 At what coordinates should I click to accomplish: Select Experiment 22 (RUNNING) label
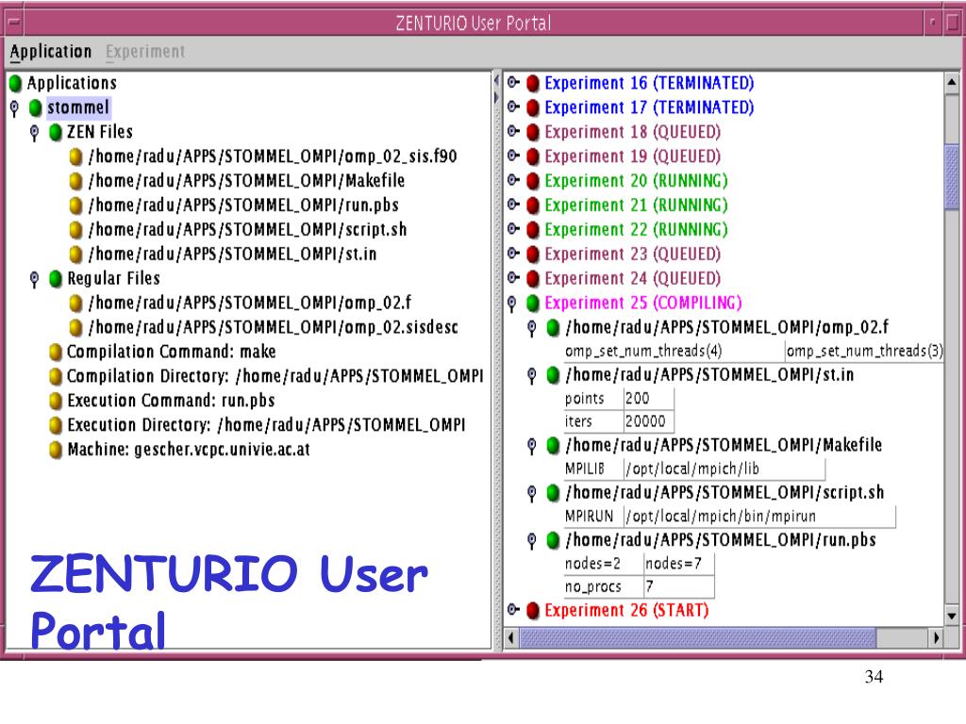click(636, 229)
